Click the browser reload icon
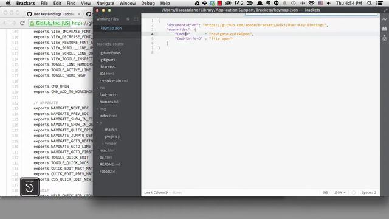Image resolution: width=389 pixels, height=219 pixels. (22, 23)
